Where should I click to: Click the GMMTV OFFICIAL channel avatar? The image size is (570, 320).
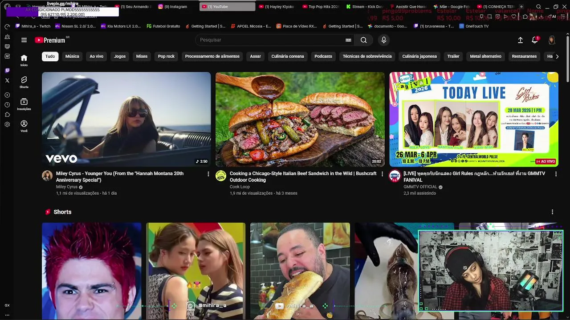click(395, 176)
